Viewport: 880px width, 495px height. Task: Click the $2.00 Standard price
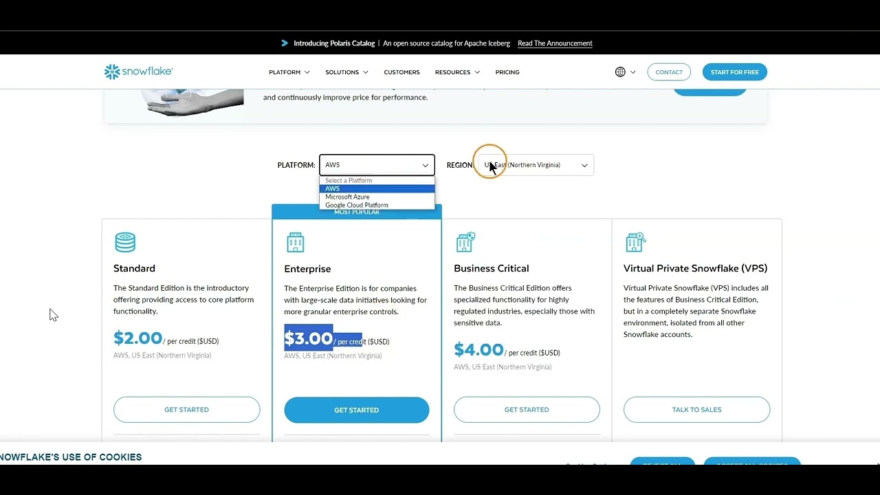coord(137,338)
